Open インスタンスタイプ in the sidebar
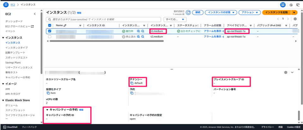Screen dimensions: 303x130 (x=16, y=48)
